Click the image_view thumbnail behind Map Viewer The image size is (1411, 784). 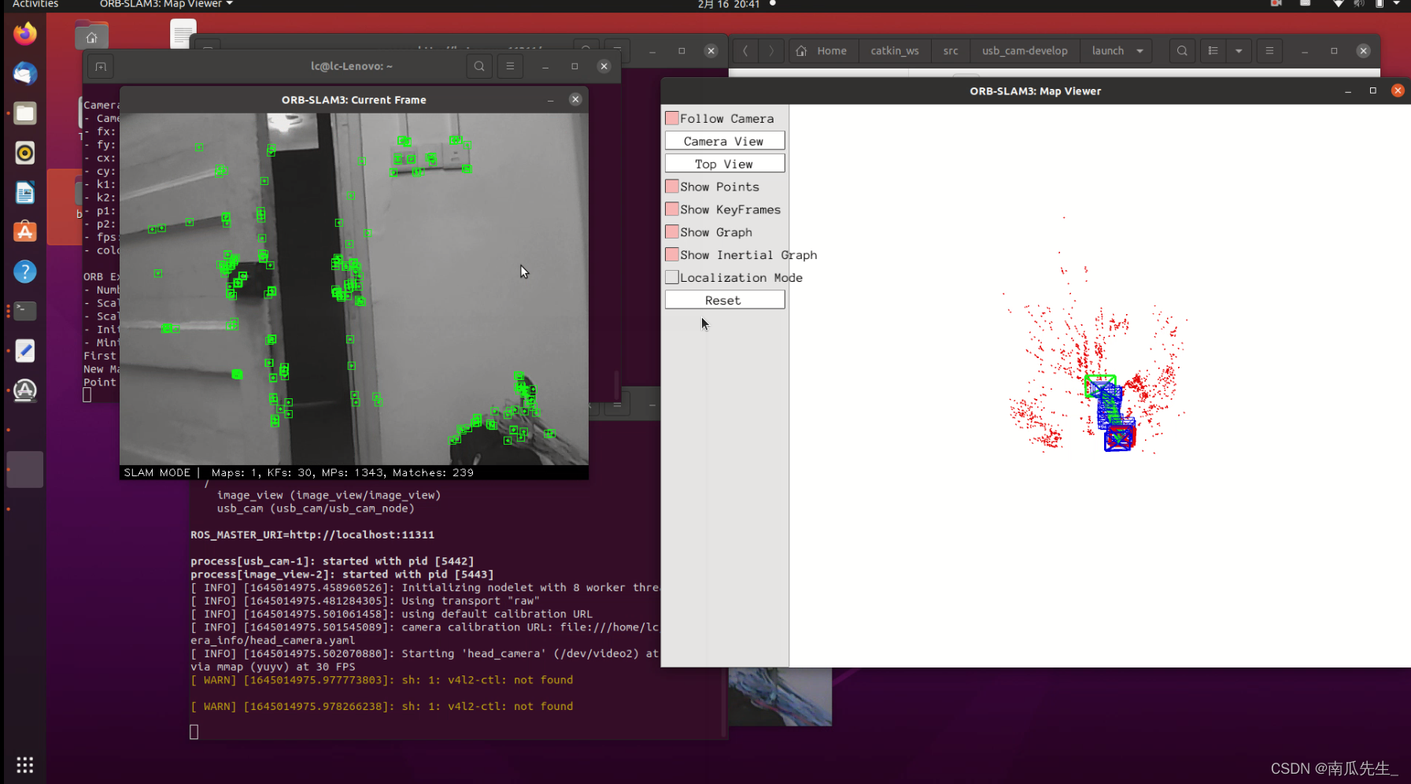779,697
